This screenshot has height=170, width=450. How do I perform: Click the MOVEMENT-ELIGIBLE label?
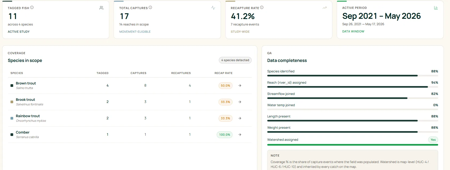(x=135, y=32)
